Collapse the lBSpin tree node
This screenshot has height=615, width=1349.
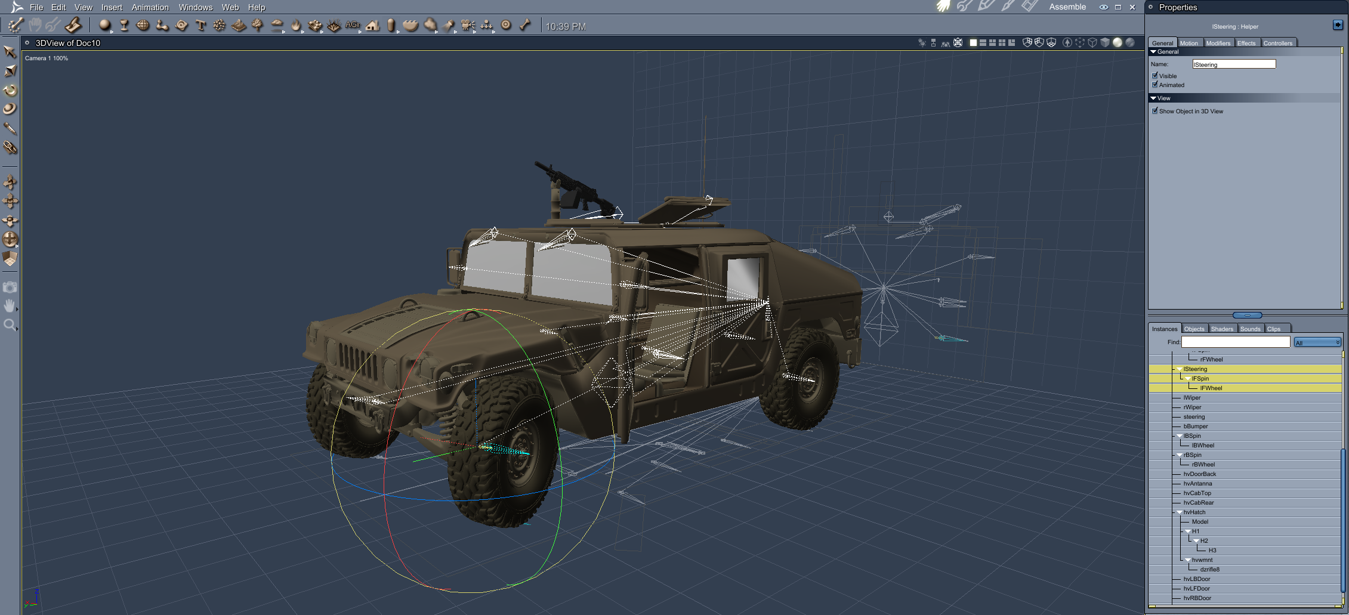tap(1180, 436)
